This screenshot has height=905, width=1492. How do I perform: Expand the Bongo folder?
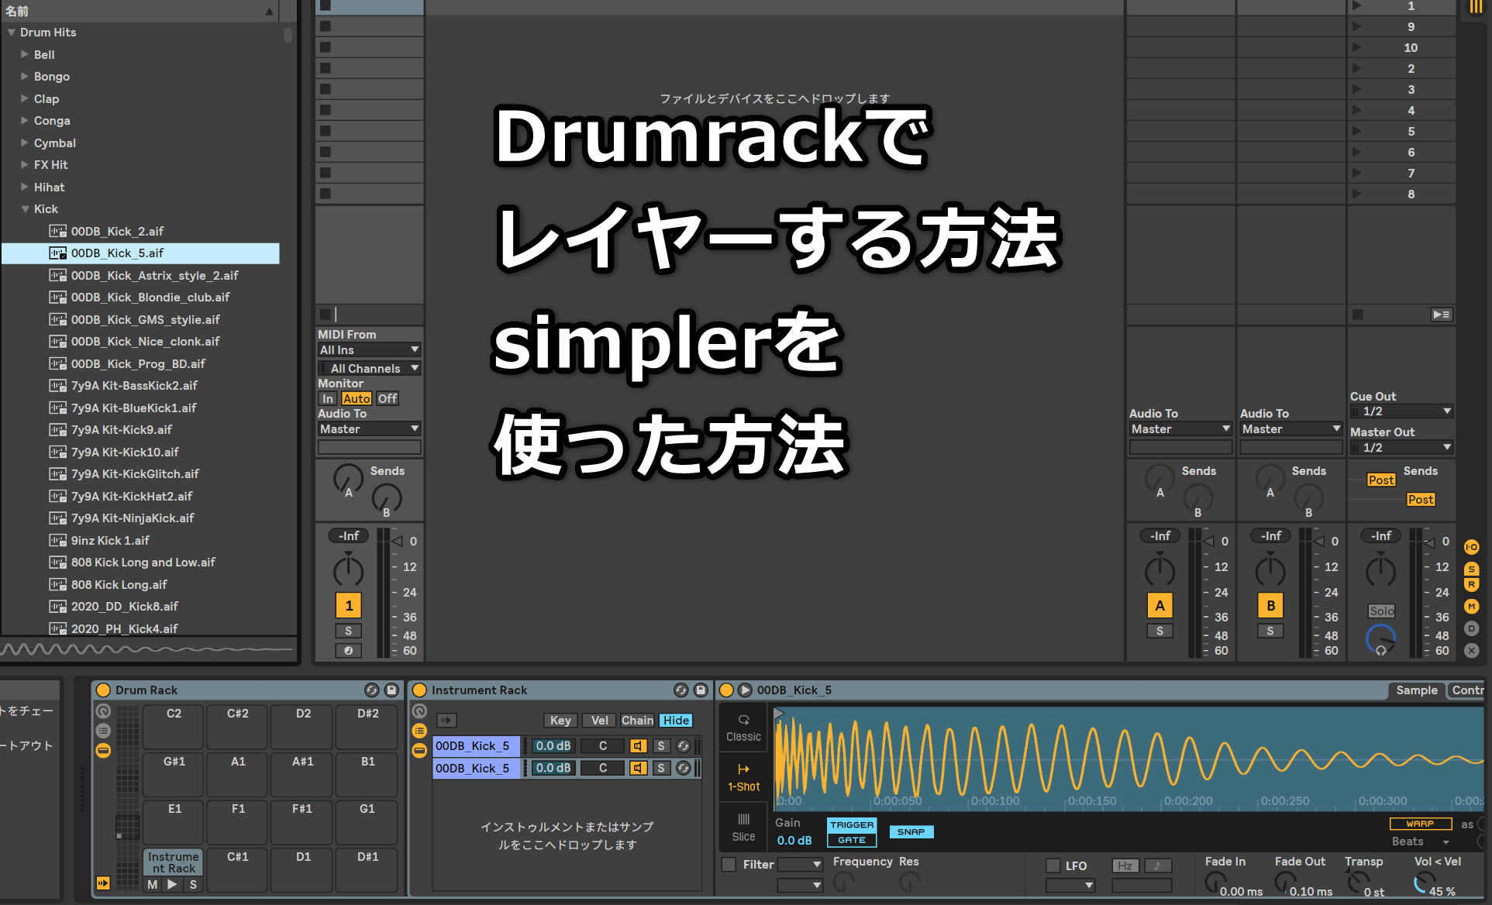pos(25,77)
